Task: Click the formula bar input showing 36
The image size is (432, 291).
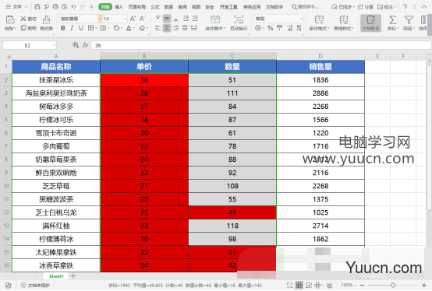Action: pos(260,45)
